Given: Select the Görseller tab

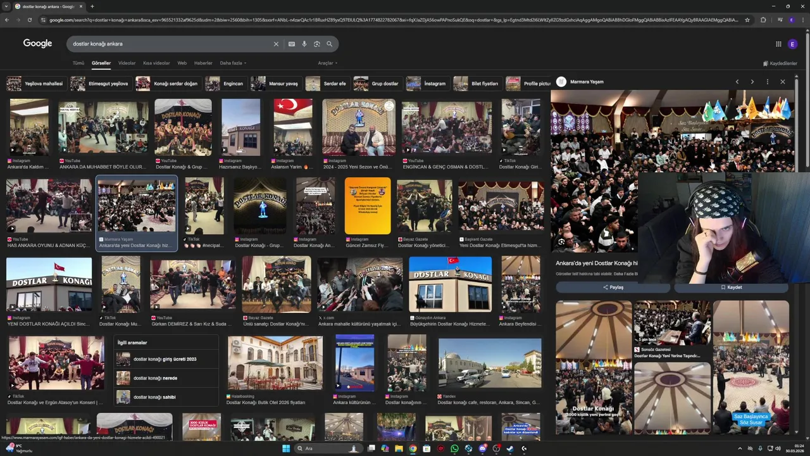Looking at the screenshot, I should [101, 63].
